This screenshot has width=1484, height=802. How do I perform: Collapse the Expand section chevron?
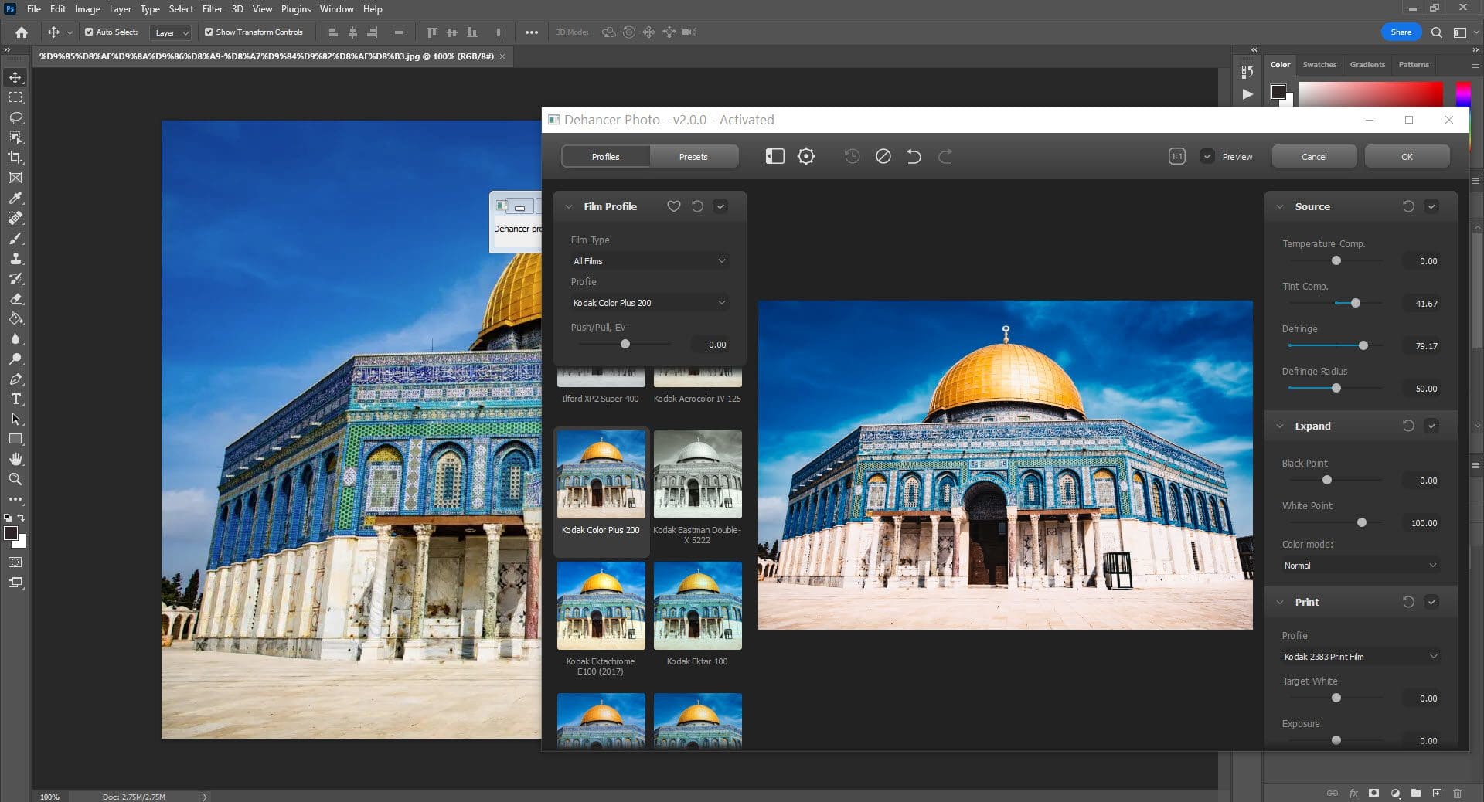click(x=1280, y=426)
